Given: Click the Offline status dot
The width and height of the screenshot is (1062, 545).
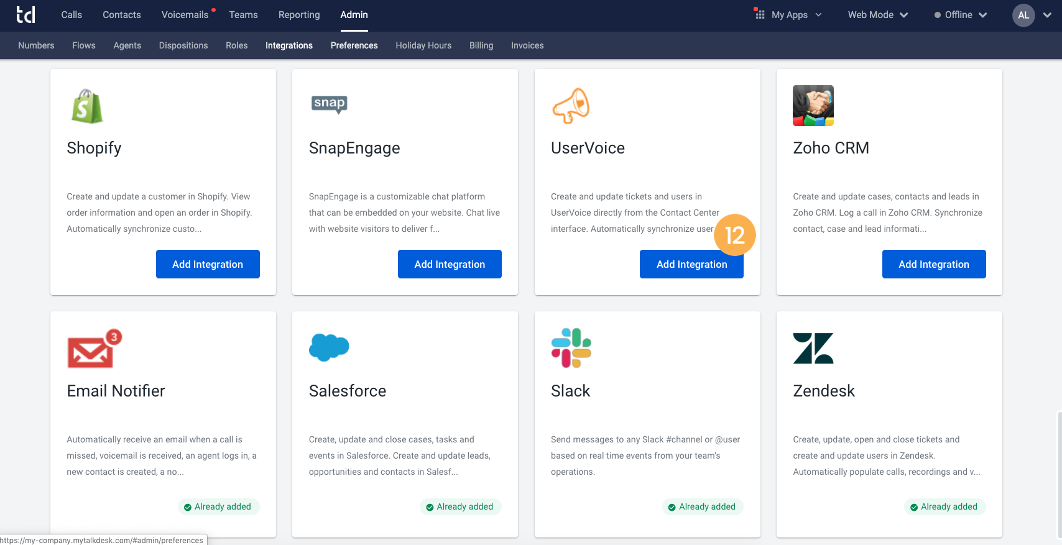Looking at the screenshot, I should click(938, 15).
